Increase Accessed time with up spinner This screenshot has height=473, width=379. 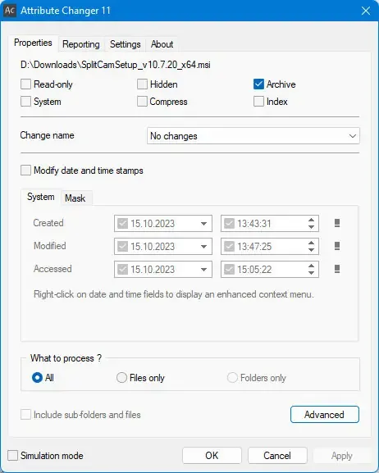pyautogui.click(x=312, y=266)
